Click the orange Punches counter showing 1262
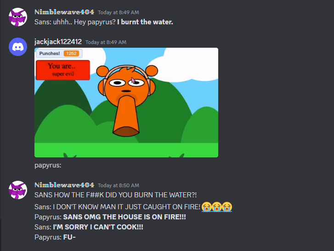 pyautogui.click(x=71, y=53)
